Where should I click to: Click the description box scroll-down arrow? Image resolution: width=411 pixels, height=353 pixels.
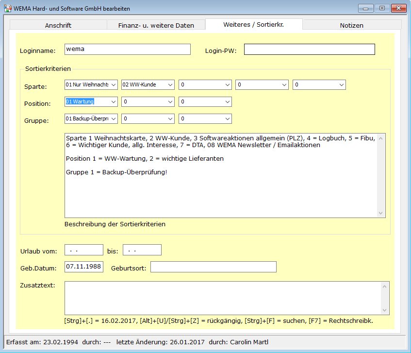(381, 213)
